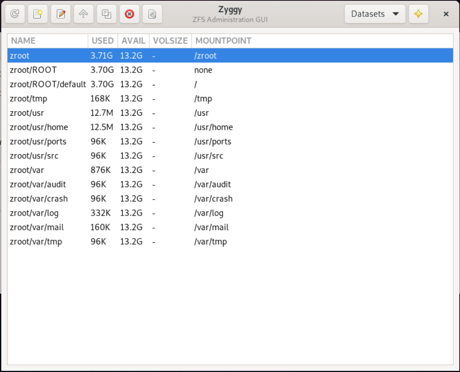Click the refresh list icon
Image resolution: width=460 pixels, height=372 pixels.
coord(15,14)
